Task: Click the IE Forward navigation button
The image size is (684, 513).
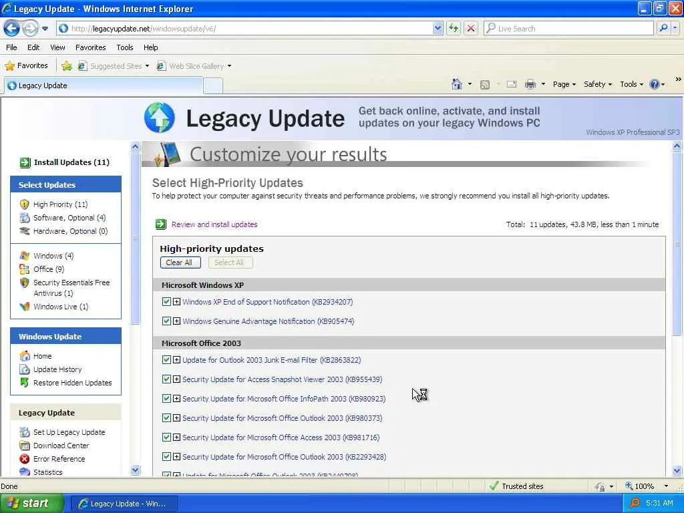Action: (x=29, y=29)
